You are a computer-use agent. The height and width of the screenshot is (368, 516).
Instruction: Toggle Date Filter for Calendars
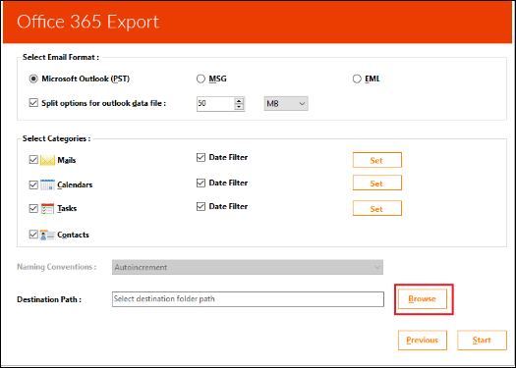pyautogui.click(x=201, y=183)
